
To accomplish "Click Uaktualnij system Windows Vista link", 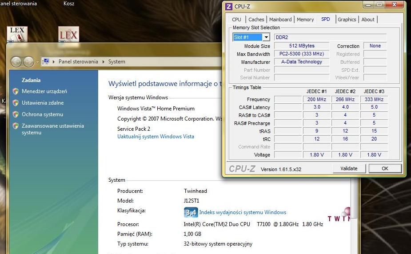I will [x=156, y=137].
